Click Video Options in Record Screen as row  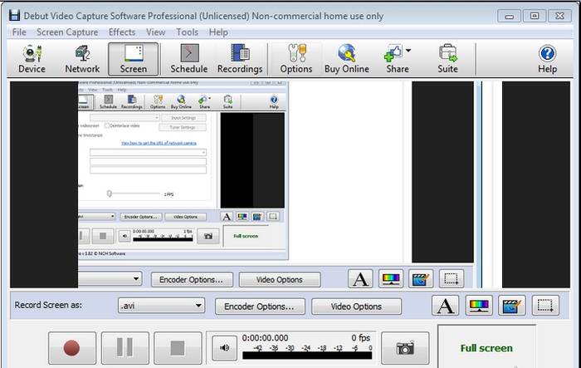[x=356, y=306]
